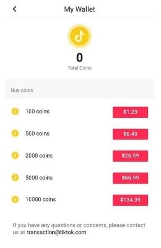The width and height of the screenshot is (161, 248).
Task: Select the 10000 coins label
Action: click(x=41, y=200)
